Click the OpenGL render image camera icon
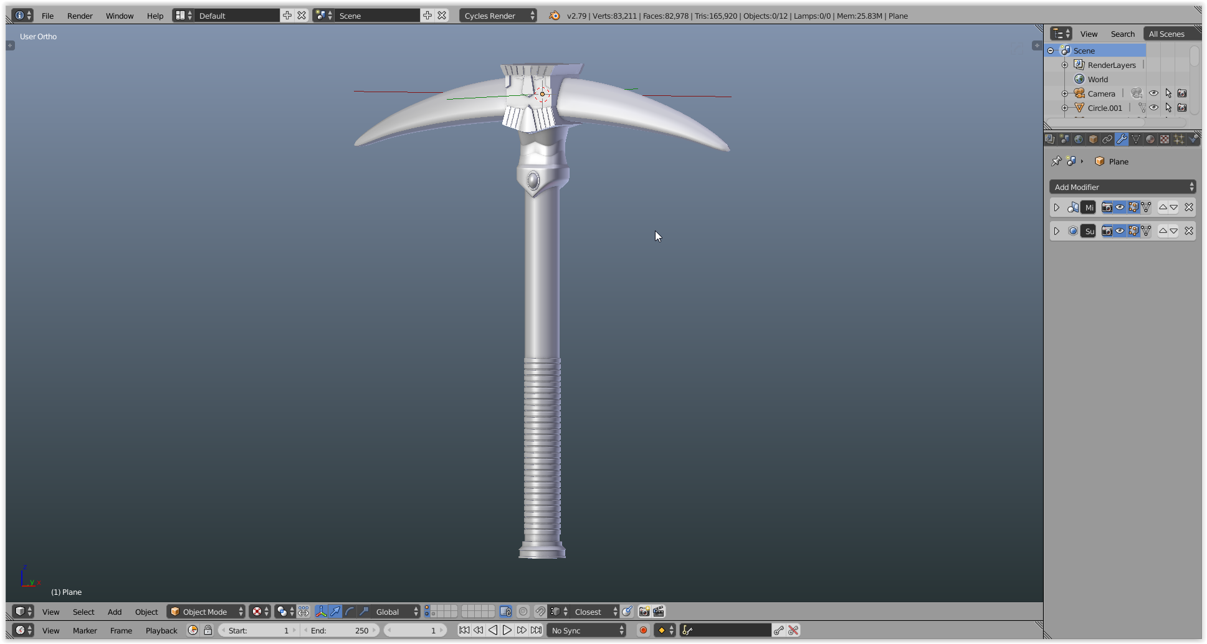 point(644,612)
